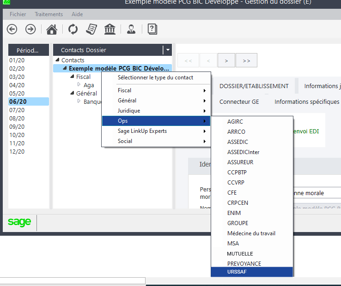This screenshot has height=286, width=341.
Task: Choose MUTUELLE contact type
Action: tap(252, 254)
